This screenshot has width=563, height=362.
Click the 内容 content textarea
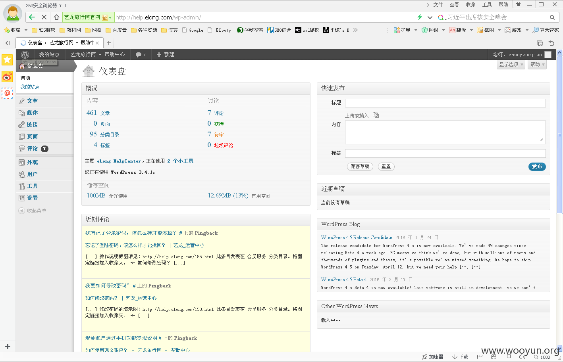[445, 132]
